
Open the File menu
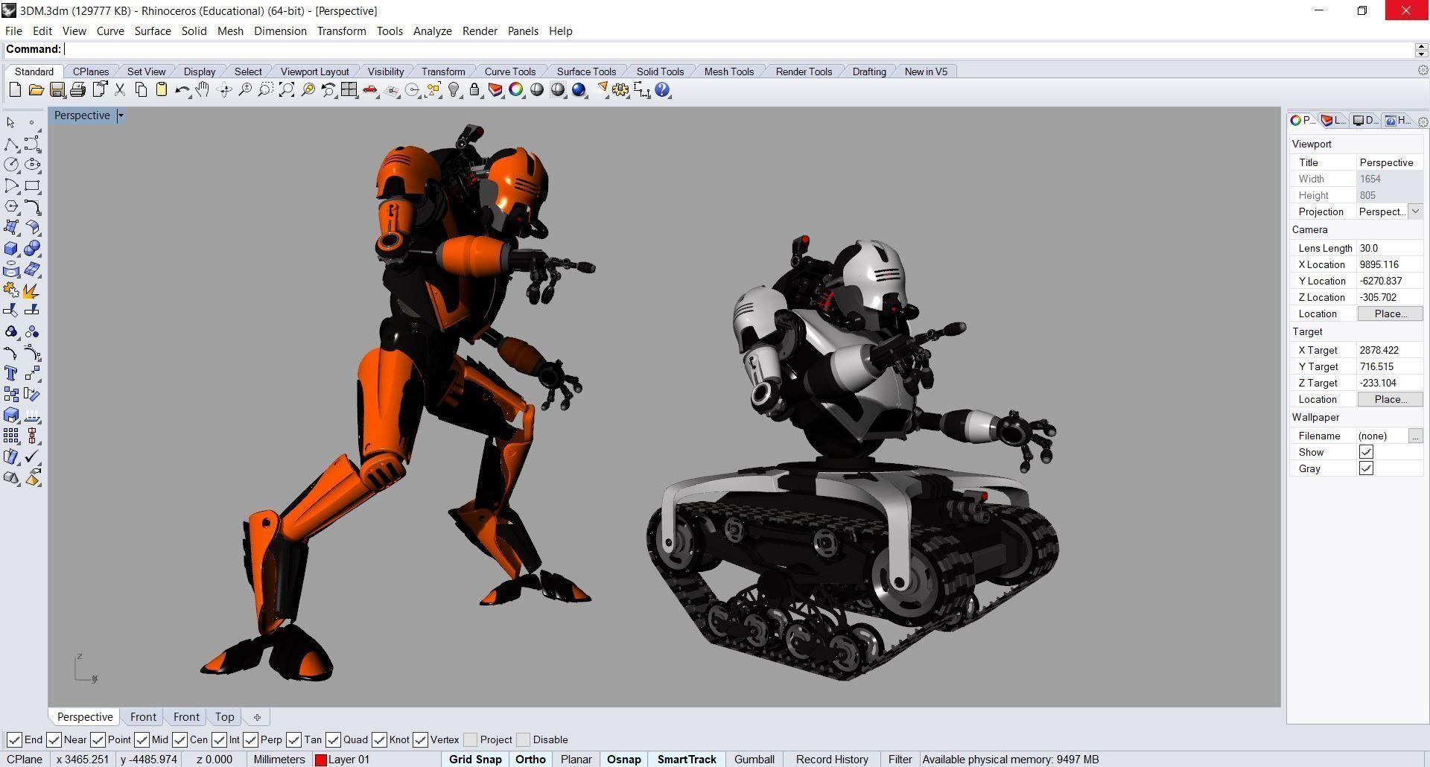click(13, 31)
